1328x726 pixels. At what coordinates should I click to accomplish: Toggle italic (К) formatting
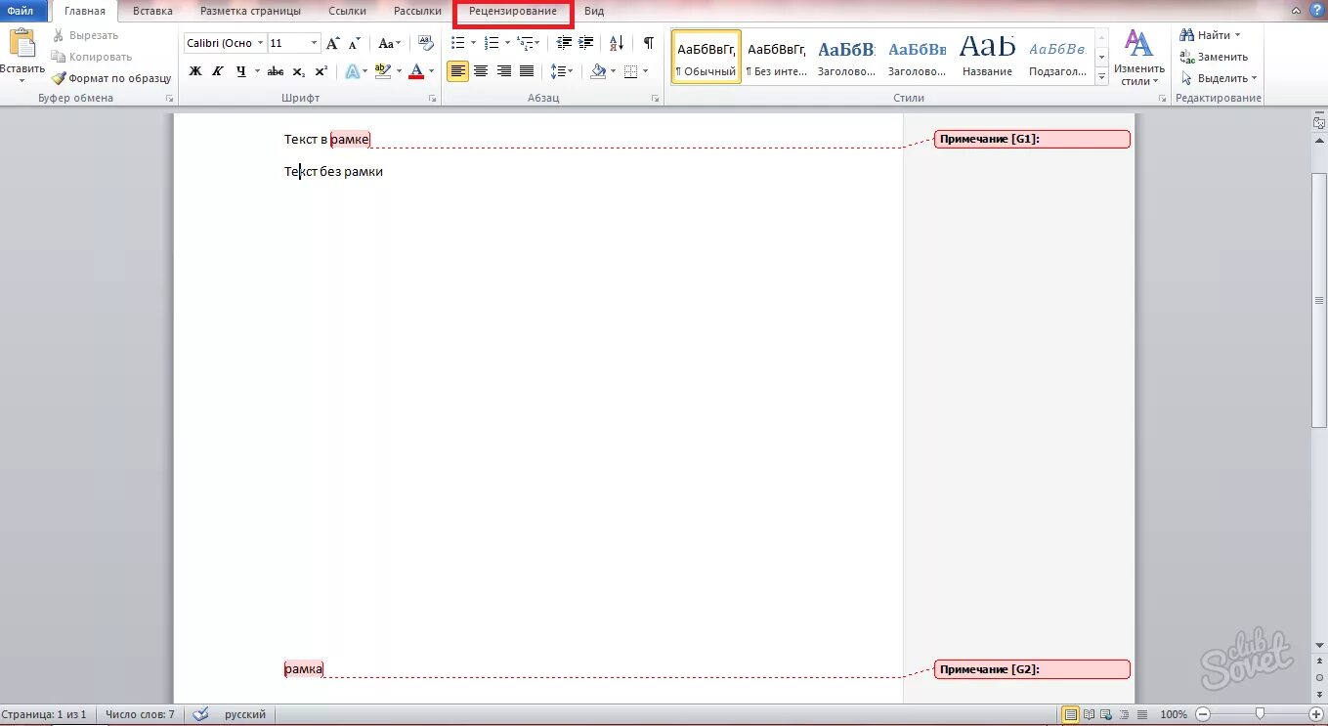point(217,71)
